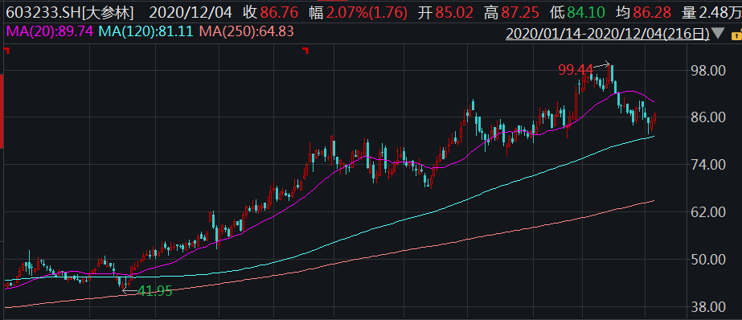This screenshot has width=742, height=320.
Task: Select the MA(20):89.74 indicator label
Action: coord(49,31)
